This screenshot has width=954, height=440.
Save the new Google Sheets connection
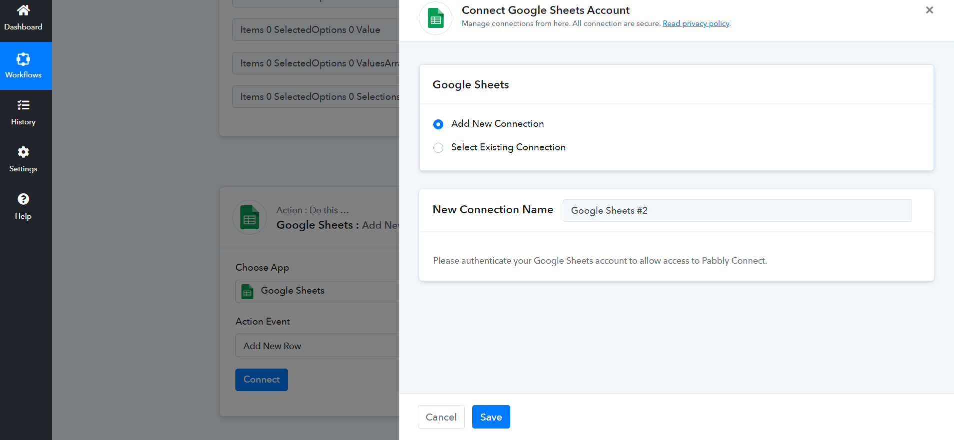(491, 417)
